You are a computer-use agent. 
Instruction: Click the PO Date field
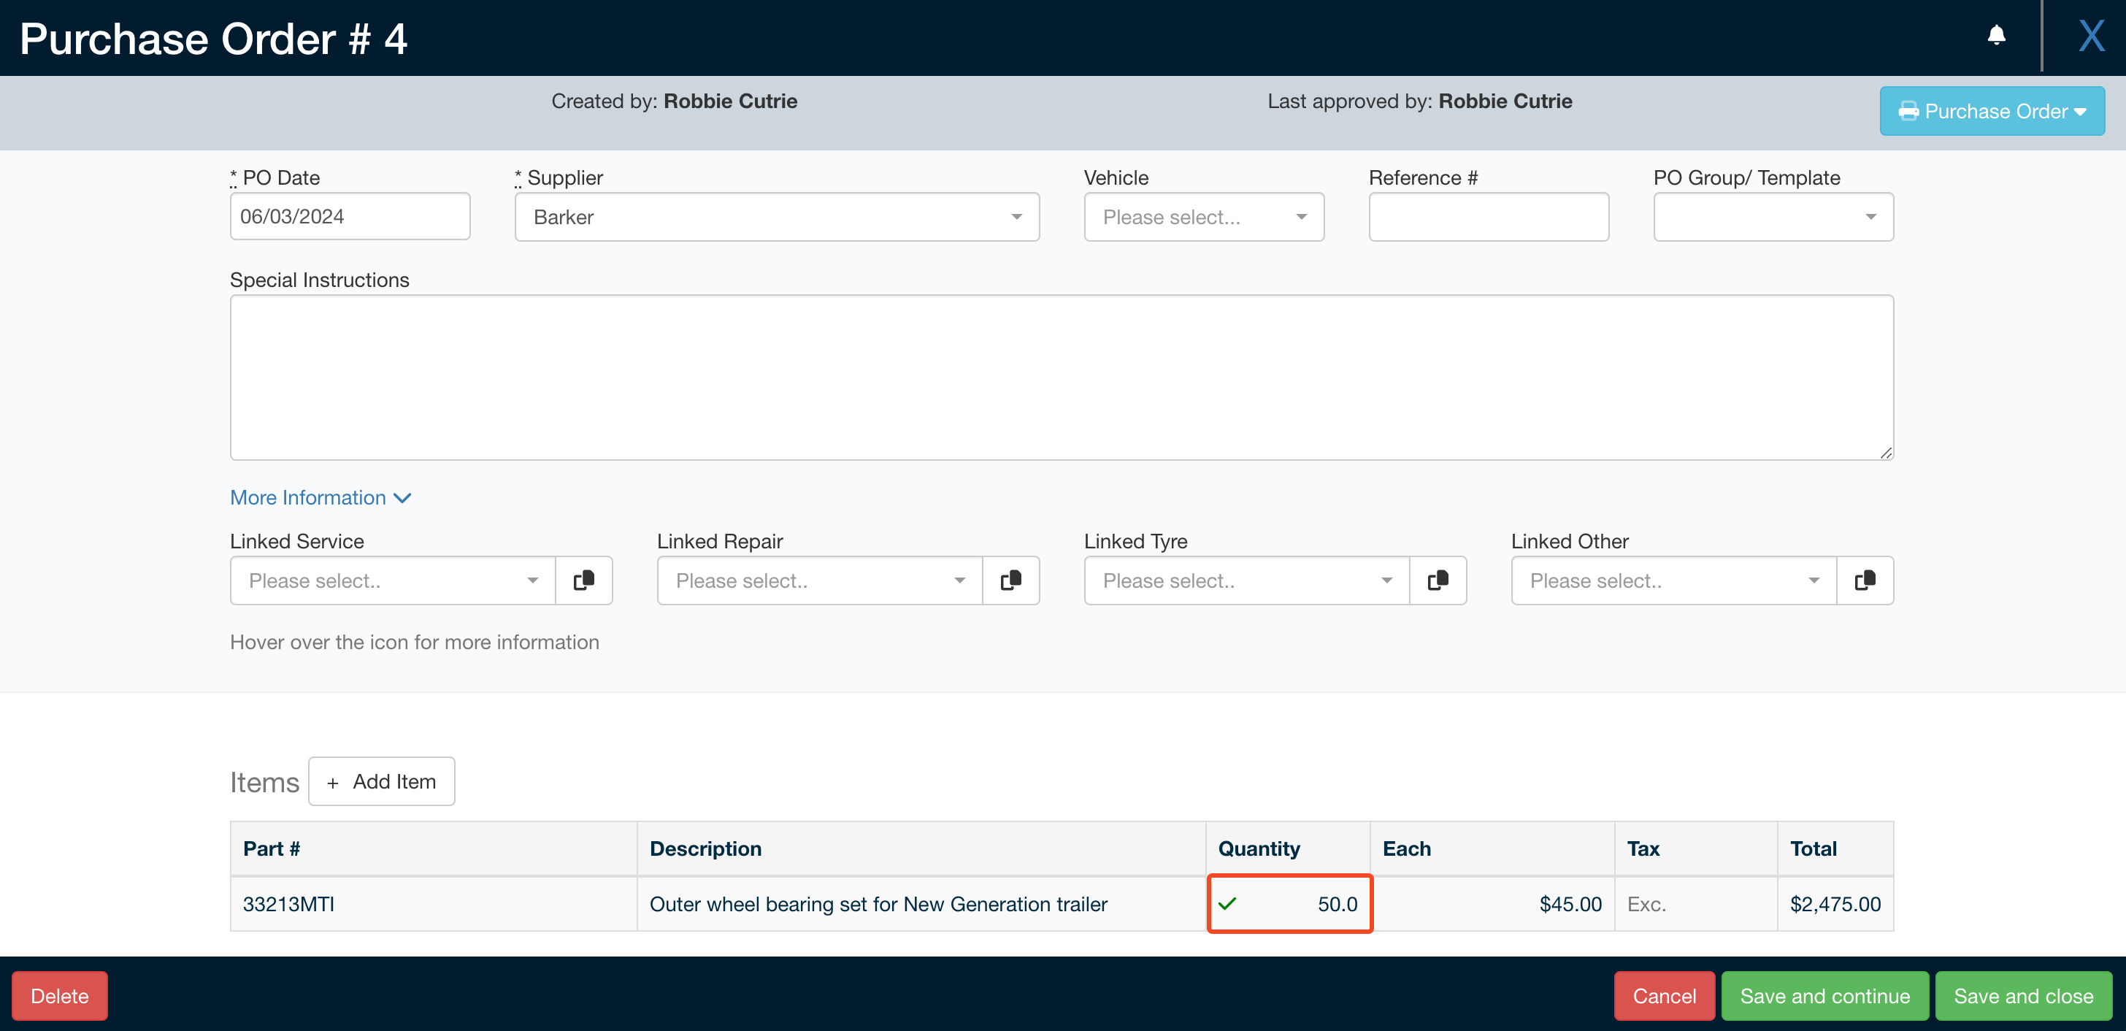349,216
